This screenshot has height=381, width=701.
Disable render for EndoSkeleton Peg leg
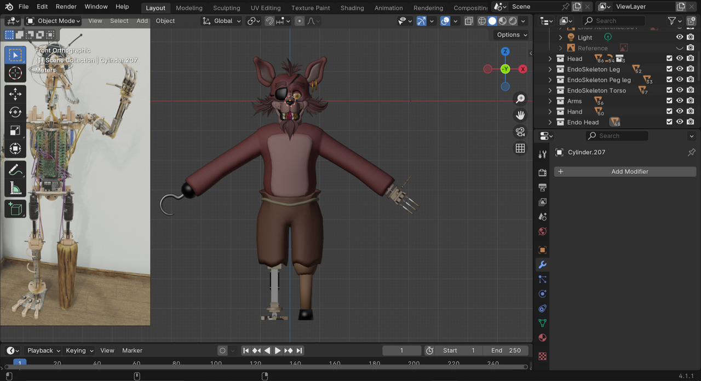coord(691,80)
